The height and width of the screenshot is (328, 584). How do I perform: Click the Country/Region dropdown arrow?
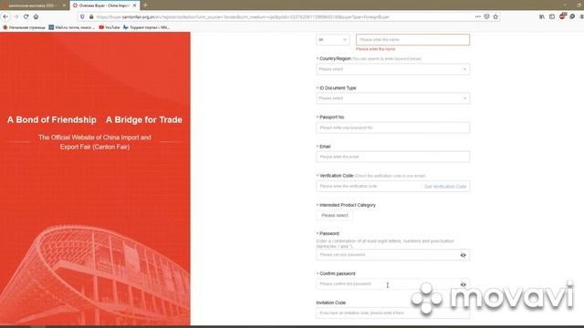point(464,69)
